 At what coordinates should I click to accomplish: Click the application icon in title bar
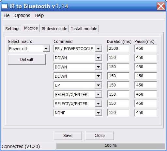5,6
